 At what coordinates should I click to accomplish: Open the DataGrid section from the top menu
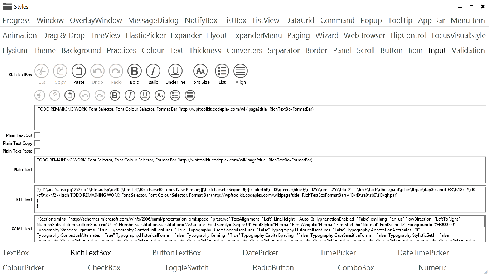coord(300,20)
